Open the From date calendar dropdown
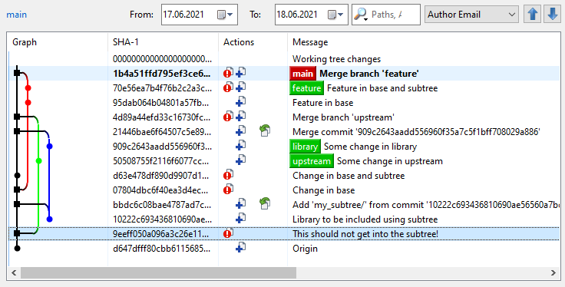This screenshot has height=287, width=565. pyautogui.click(x=226, y=15)
